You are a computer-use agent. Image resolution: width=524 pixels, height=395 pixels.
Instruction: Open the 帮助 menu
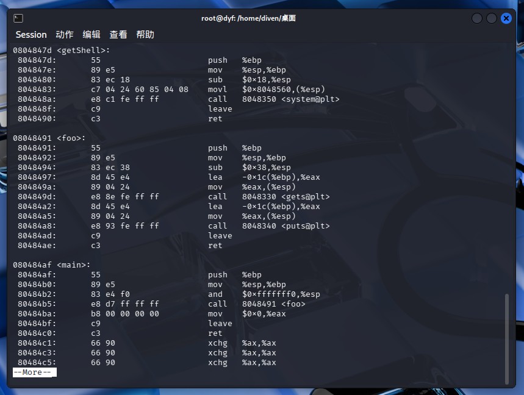145,35
